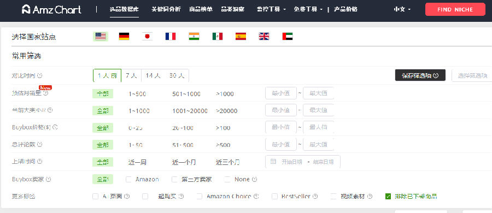Check the Amazon Choice checkbox
The height and width of the screenshot is (213, 492).
199,197
